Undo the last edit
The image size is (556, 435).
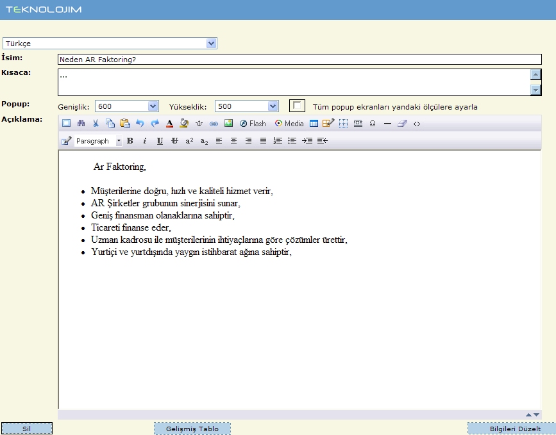coord(140,123)
